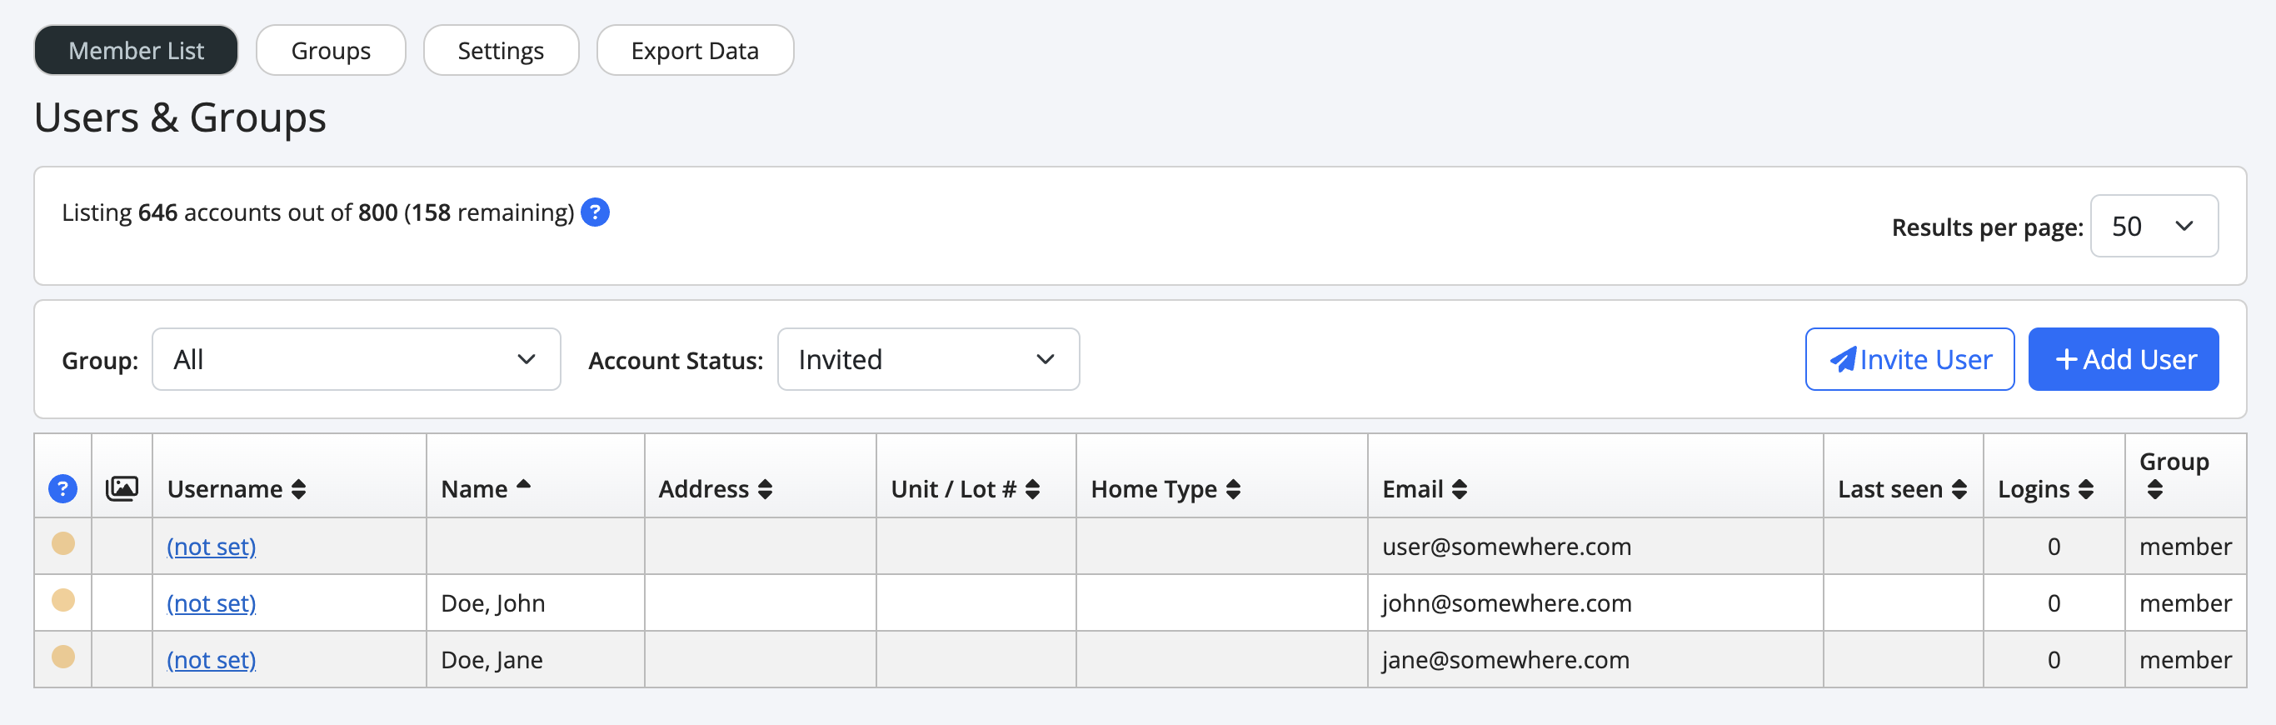Sort by Logins column
Screen dimensions: 2276x725
tap(2045, 489)
